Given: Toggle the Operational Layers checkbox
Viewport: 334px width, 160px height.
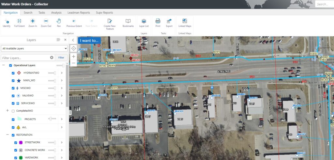Looking at the screenshot, I should (x=10, y=66).
